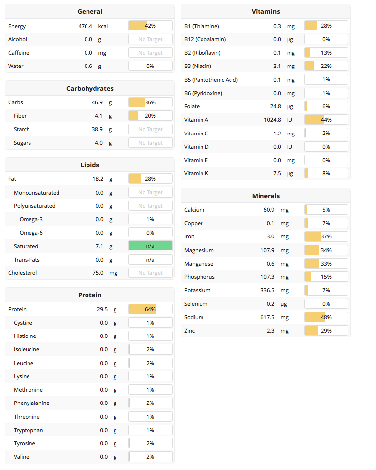Select the Vitamin A 44% bar
This screenshot has height=470, width=376.
(x=326, y=120)
